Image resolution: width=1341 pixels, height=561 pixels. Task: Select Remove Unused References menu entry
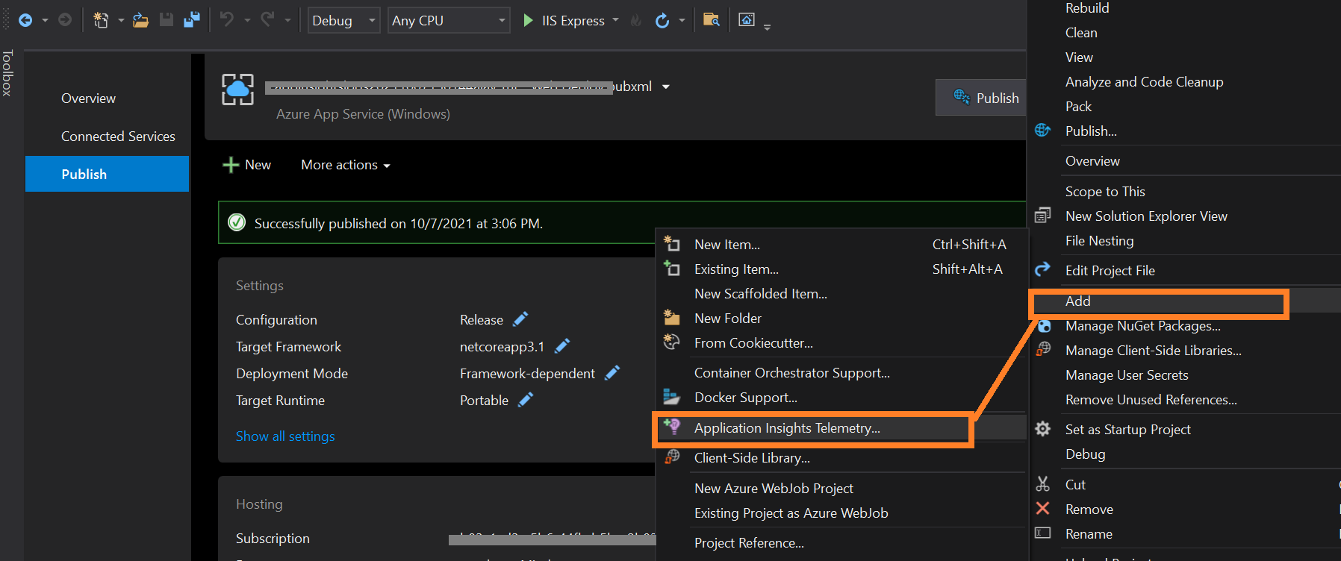tap(1151, 400)
